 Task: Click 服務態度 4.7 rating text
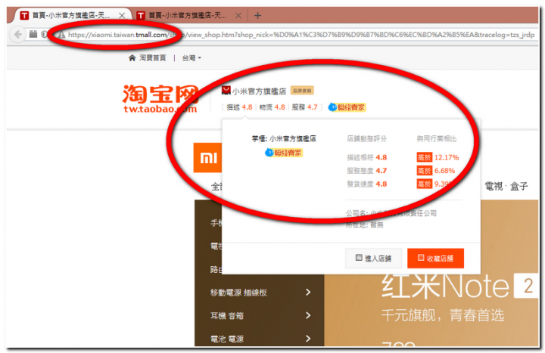366,171
